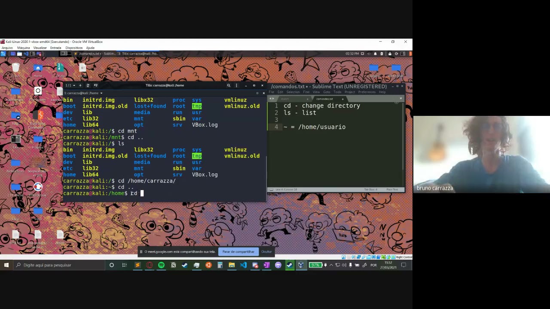Open GNU Octave desktop icon

point(38,189)
